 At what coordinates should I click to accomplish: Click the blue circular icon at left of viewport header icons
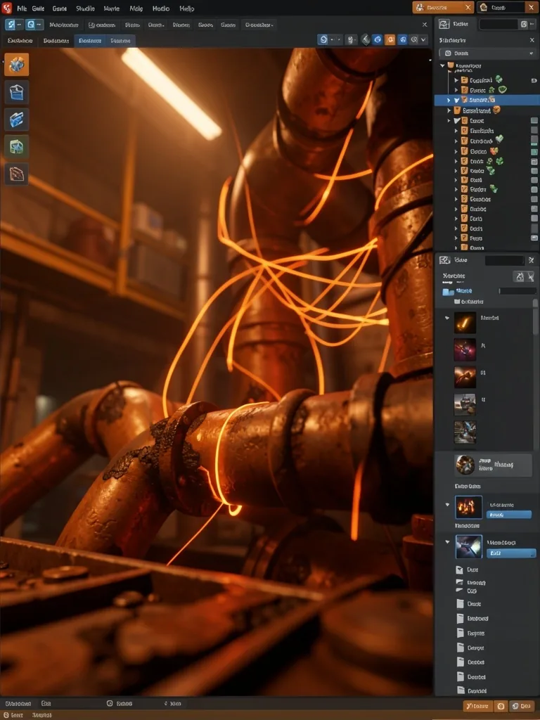(323, 40)
